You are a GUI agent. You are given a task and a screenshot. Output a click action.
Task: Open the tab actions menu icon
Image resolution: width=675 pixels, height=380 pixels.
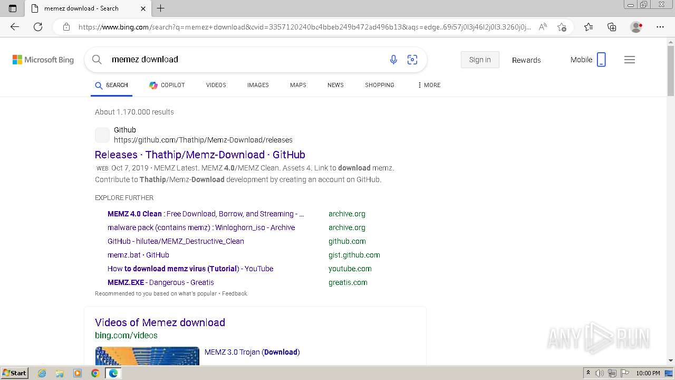point(13,8)
